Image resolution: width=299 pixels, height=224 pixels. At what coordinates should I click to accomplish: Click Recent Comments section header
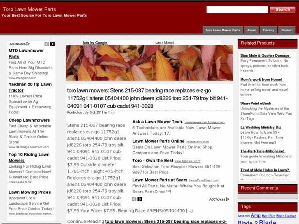pos(267,188)
